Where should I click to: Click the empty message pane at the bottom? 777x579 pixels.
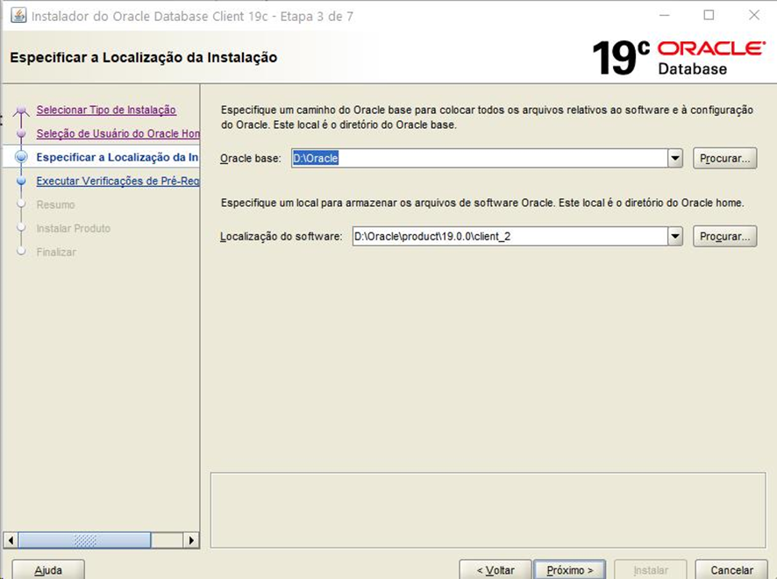click(488, 510)
